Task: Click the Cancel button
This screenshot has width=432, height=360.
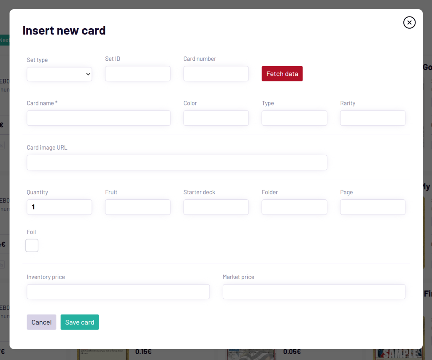Action: (x=41, y=322)
